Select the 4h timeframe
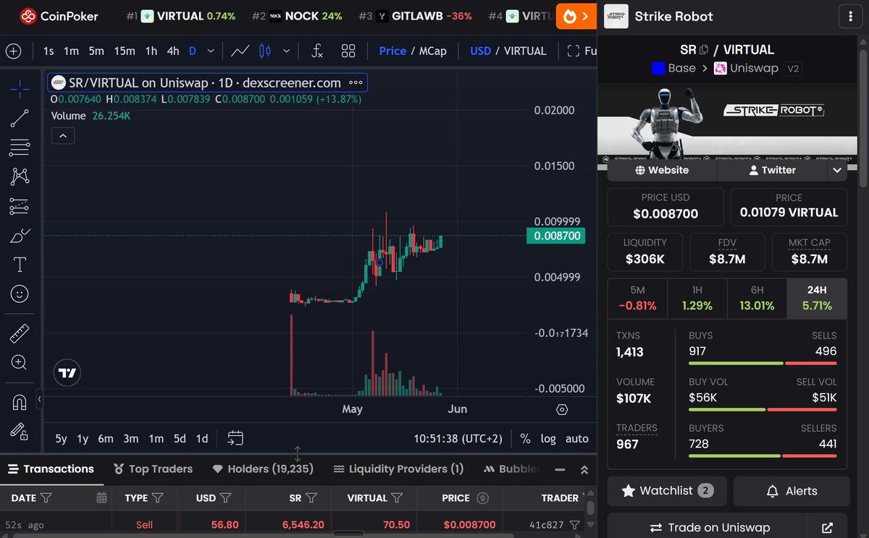Screen dimensions: 869x538 [173, 51]
